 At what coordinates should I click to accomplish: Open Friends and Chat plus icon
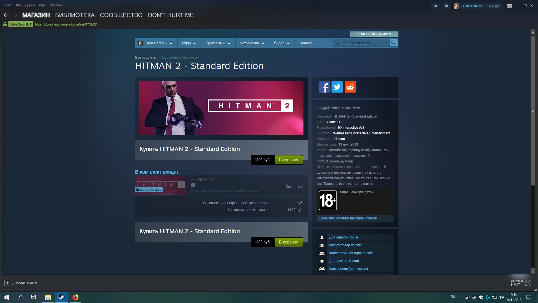tap(528, 283)
